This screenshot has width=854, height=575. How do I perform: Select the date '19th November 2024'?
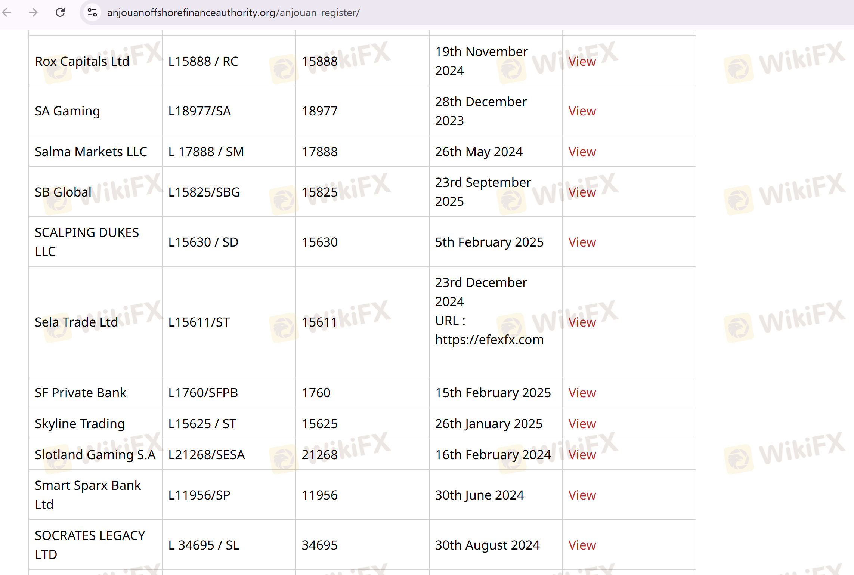(x=482, y=61)
